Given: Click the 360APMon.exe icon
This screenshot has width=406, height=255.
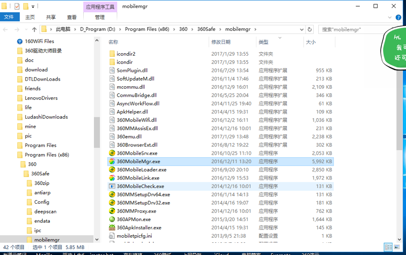Looking at the screenshot, I should pos(112,220).
